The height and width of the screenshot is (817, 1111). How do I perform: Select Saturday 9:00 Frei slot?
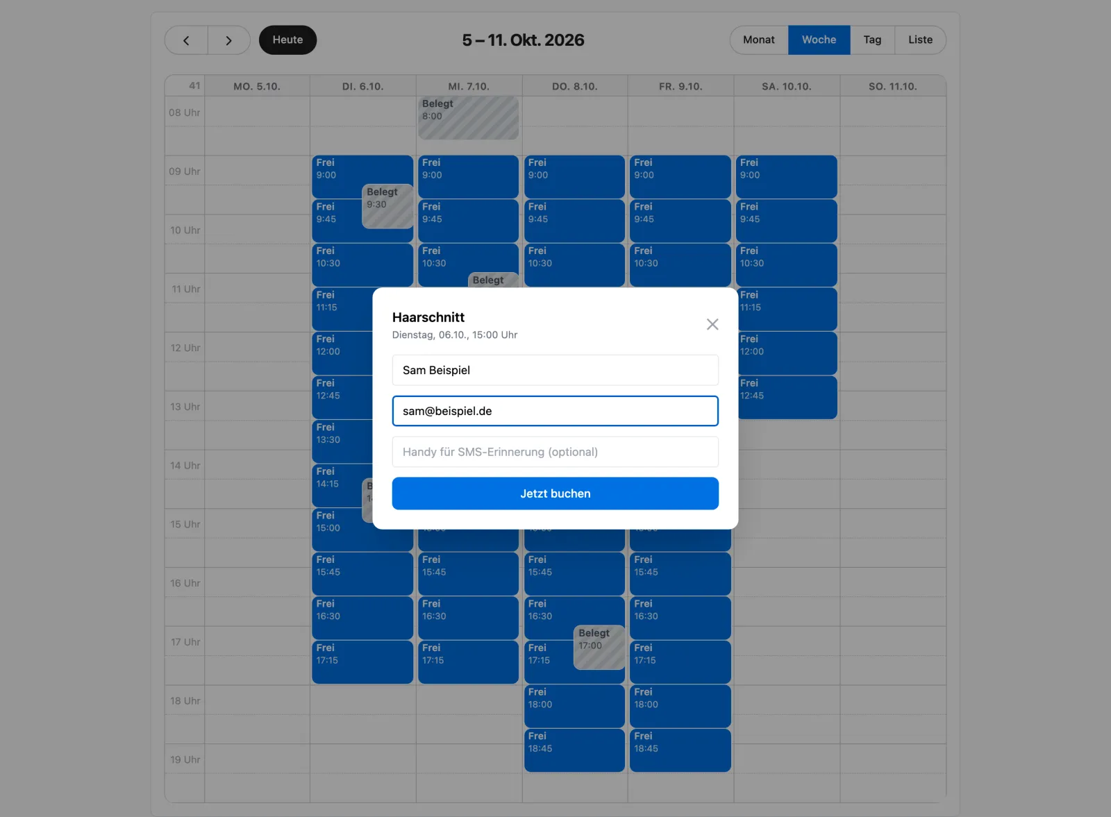(x=787, y=176)
